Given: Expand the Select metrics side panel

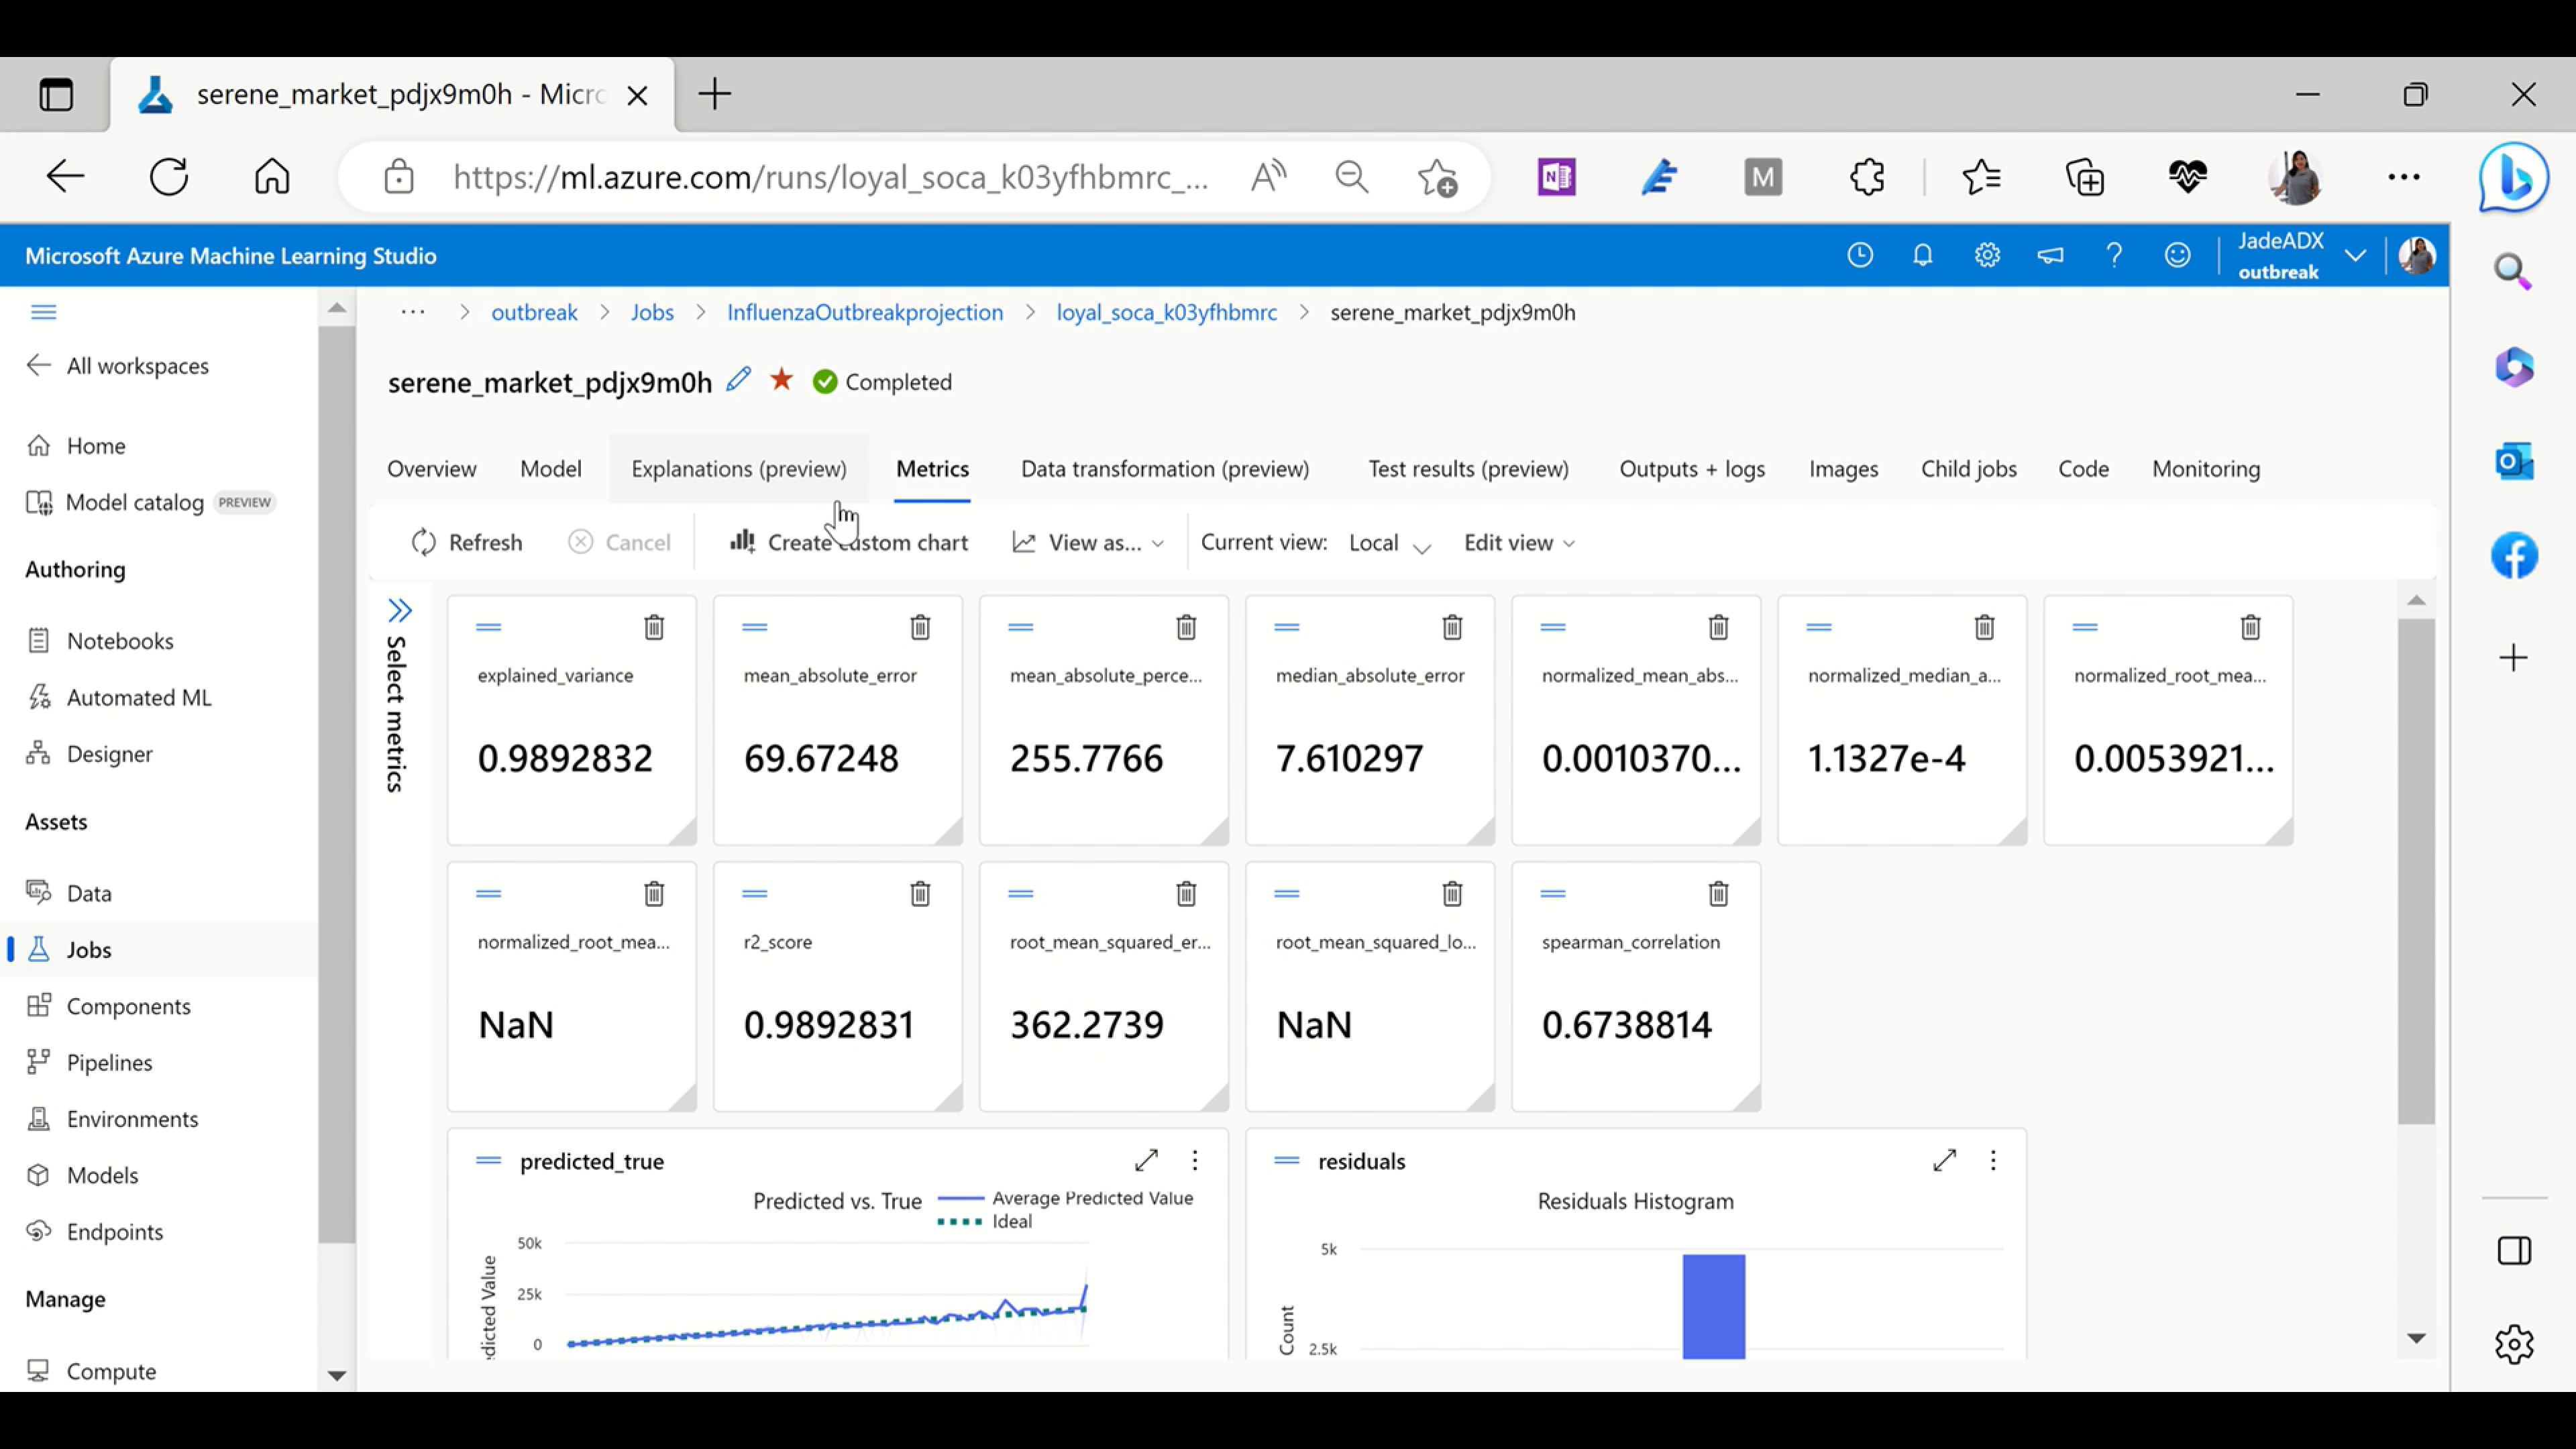Looking at the screenshot, I should pos(400,611).
